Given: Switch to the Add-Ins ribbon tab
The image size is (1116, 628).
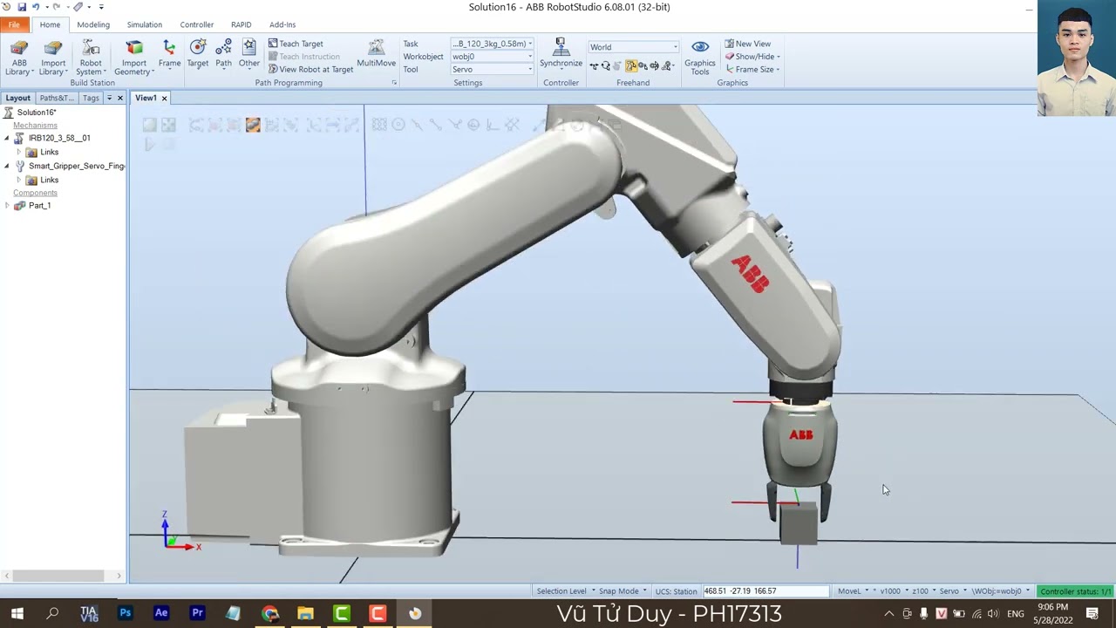Looking at the screenshot, I should (282, 24).
